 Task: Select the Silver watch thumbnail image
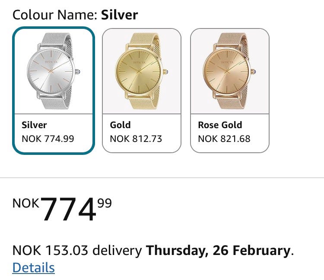coord(54,71)
